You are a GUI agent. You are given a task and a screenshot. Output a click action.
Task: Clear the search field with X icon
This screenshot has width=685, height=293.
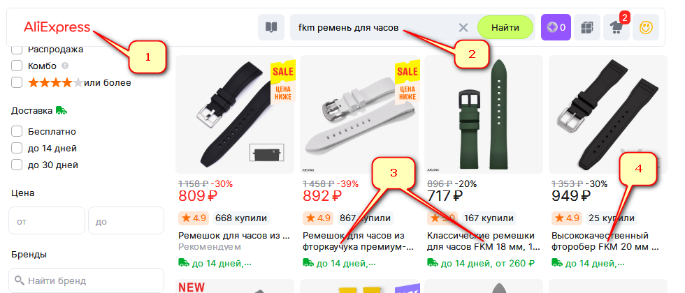463,28
